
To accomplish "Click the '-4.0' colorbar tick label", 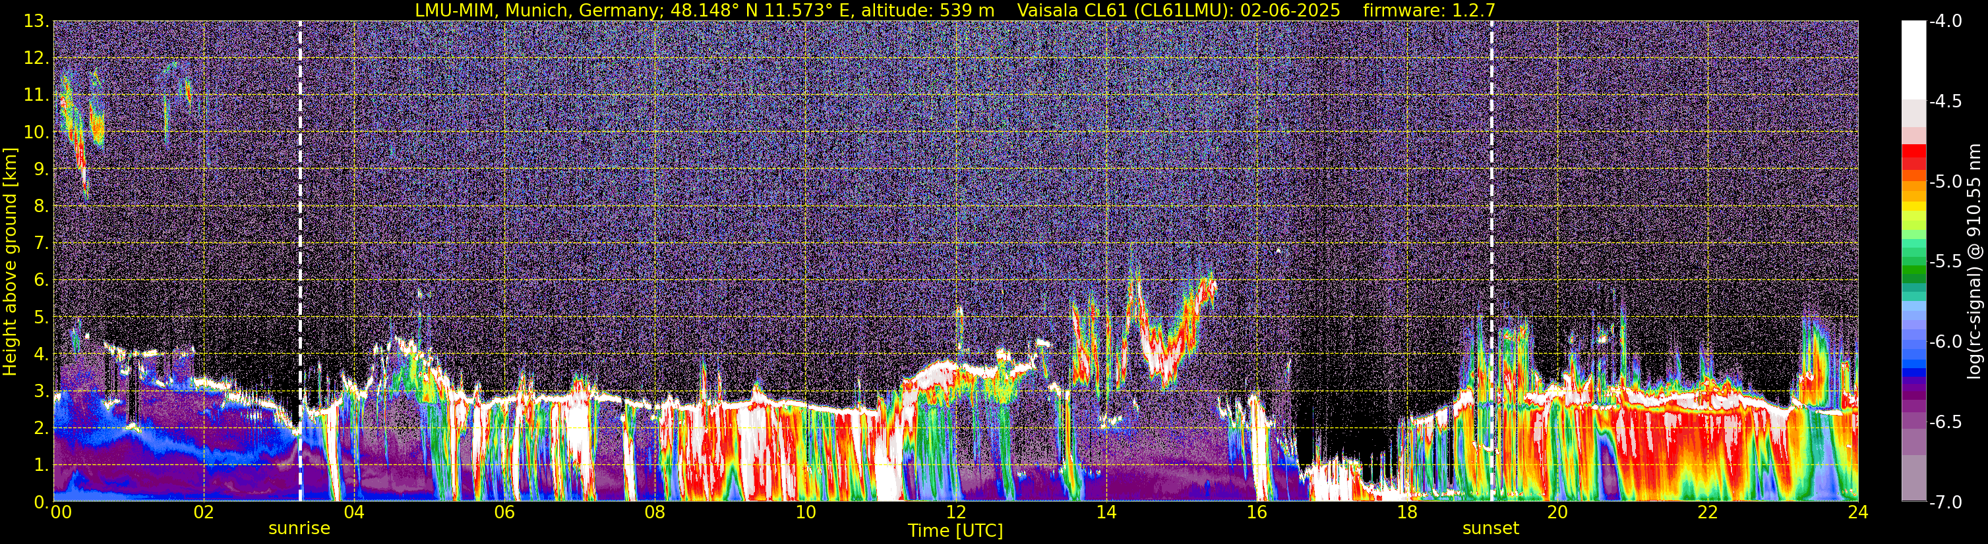I will [1946, 22].
